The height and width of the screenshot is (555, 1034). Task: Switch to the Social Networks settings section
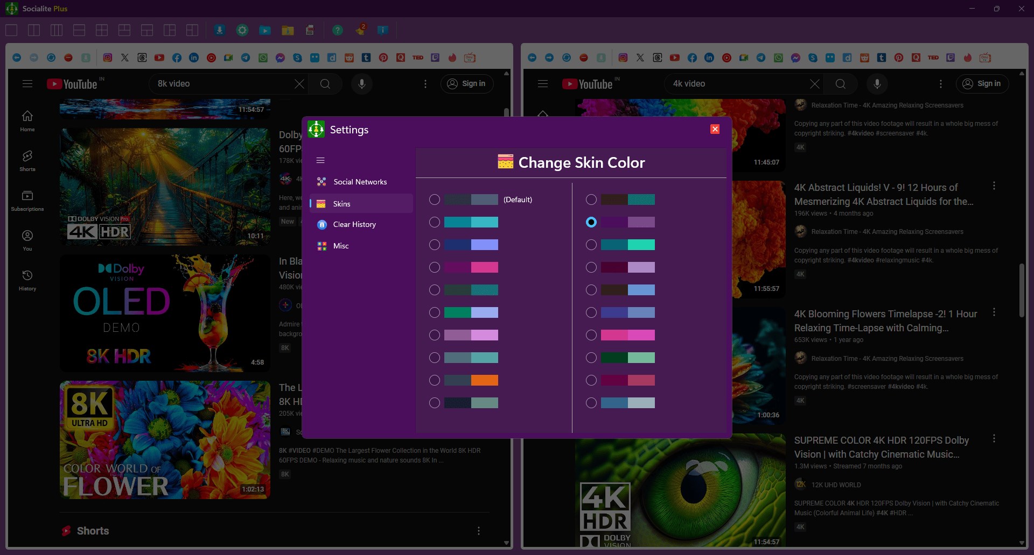[x=359, y=182]
